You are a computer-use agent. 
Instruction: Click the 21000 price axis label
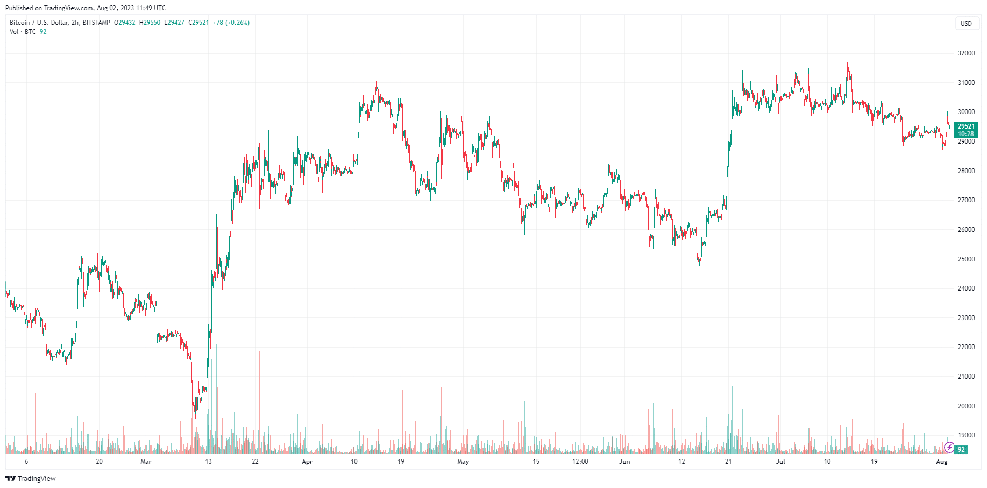point(966,377)
